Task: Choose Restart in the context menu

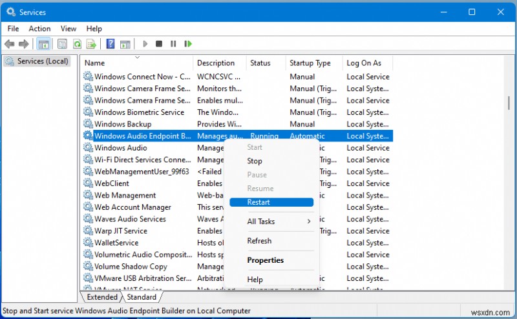Action: [x=271, y=202]
